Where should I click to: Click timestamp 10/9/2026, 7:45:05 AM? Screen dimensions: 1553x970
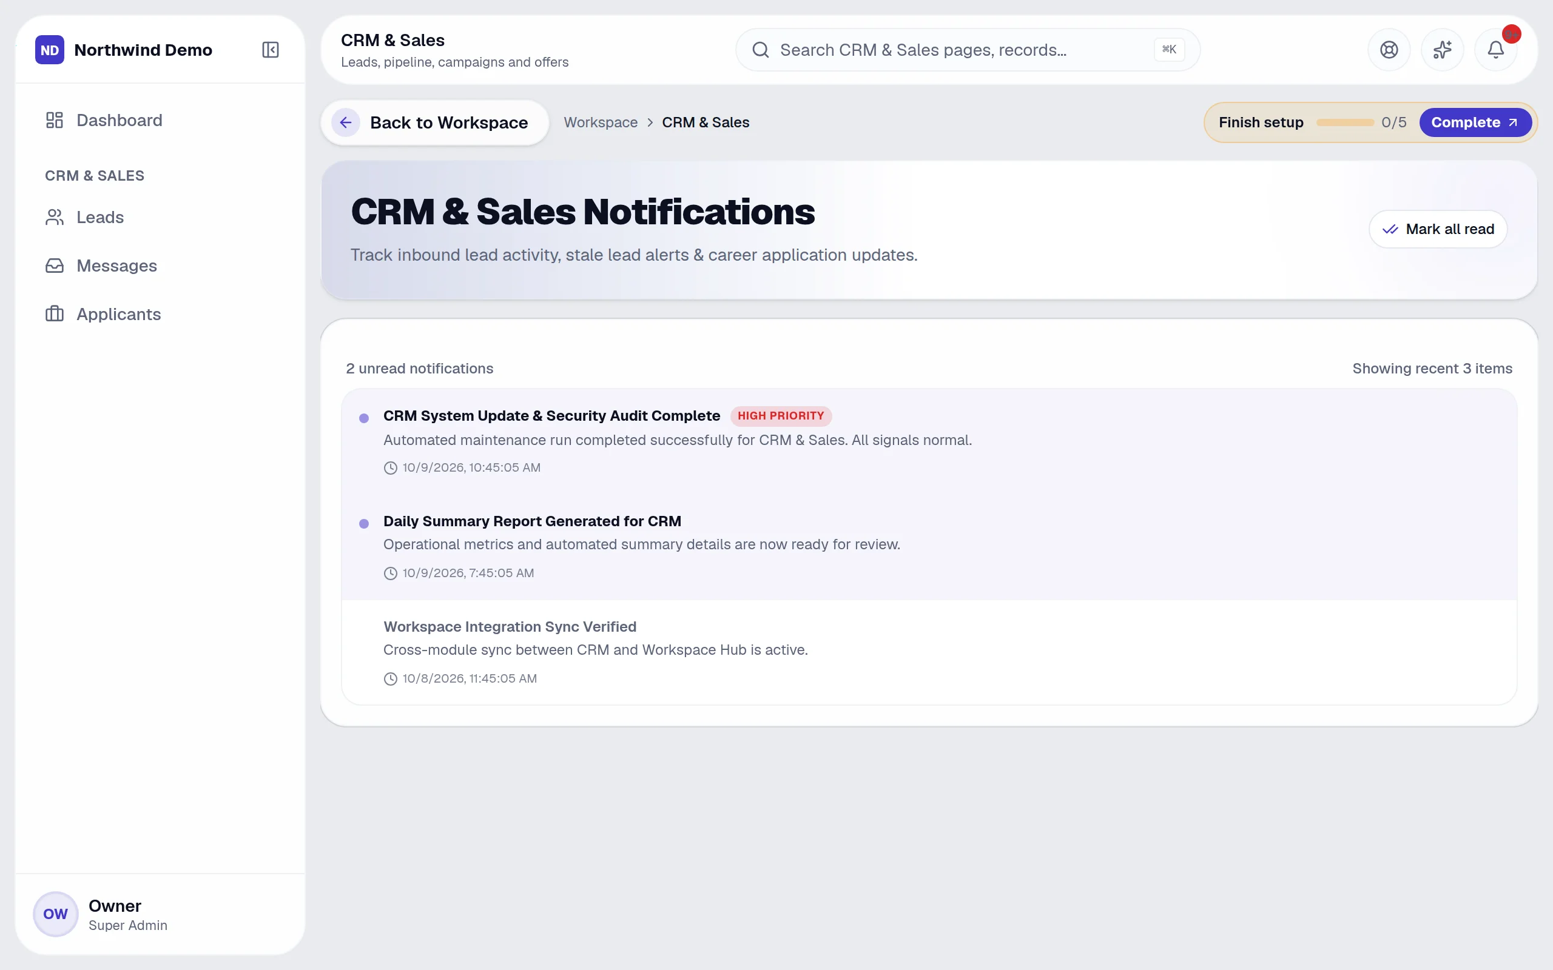tap(468, 573)
